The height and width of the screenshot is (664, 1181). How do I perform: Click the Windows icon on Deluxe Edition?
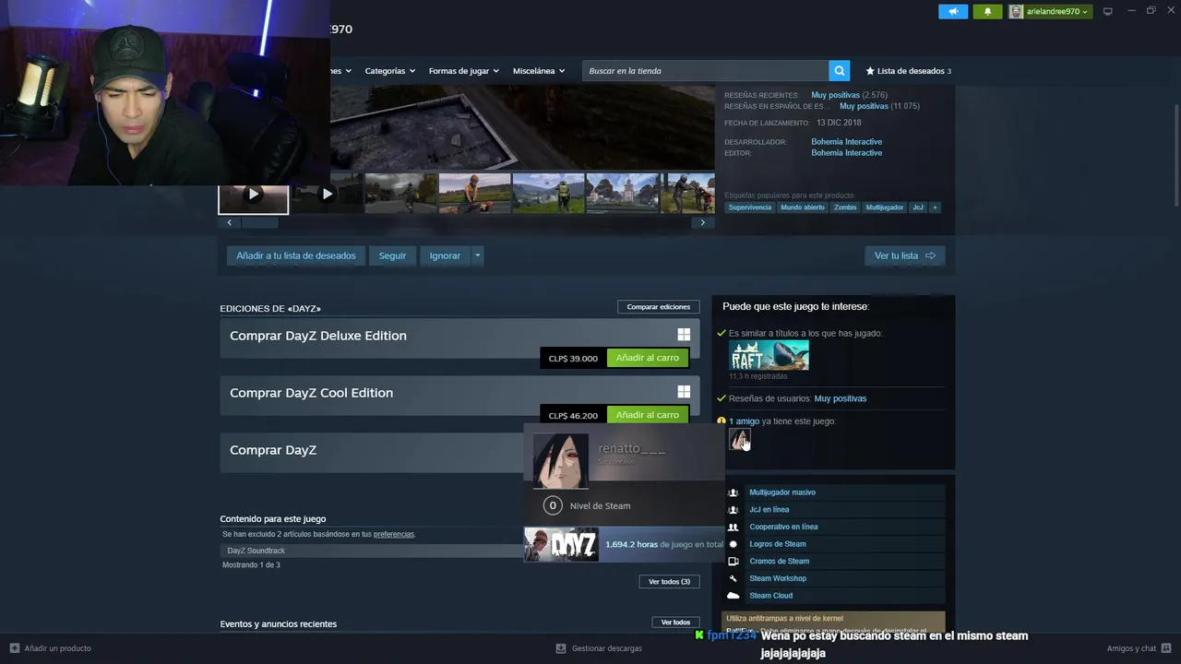click(x=684, y=335)
